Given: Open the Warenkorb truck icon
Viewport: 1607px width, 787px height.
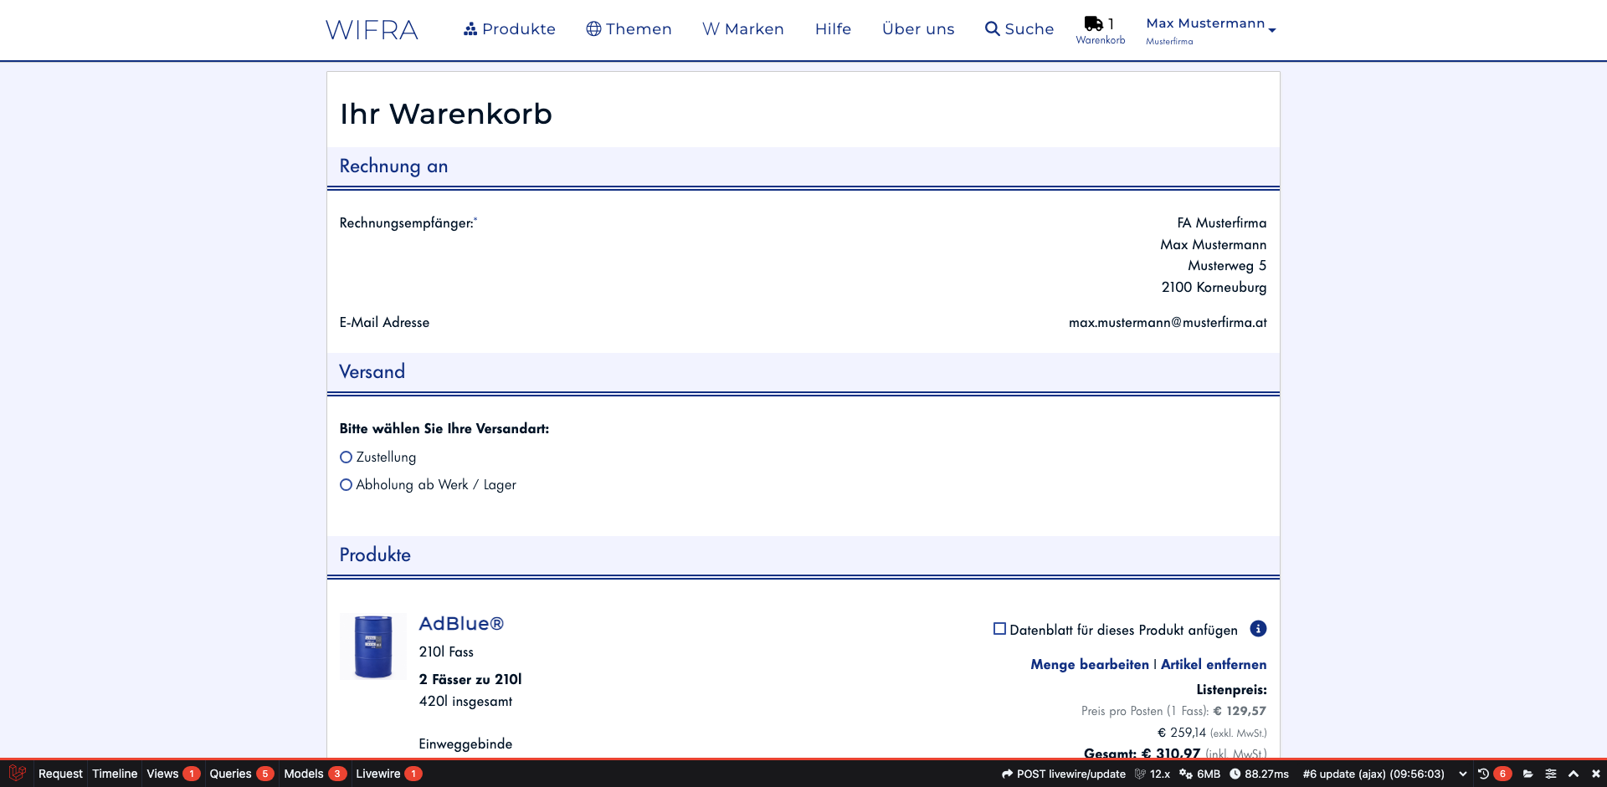Looking at the screenshot, I should (1093, 23).
